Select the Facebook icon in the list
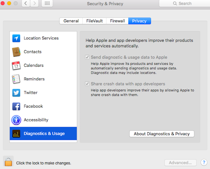Screen dimensions: 210x169 [16, 106]
